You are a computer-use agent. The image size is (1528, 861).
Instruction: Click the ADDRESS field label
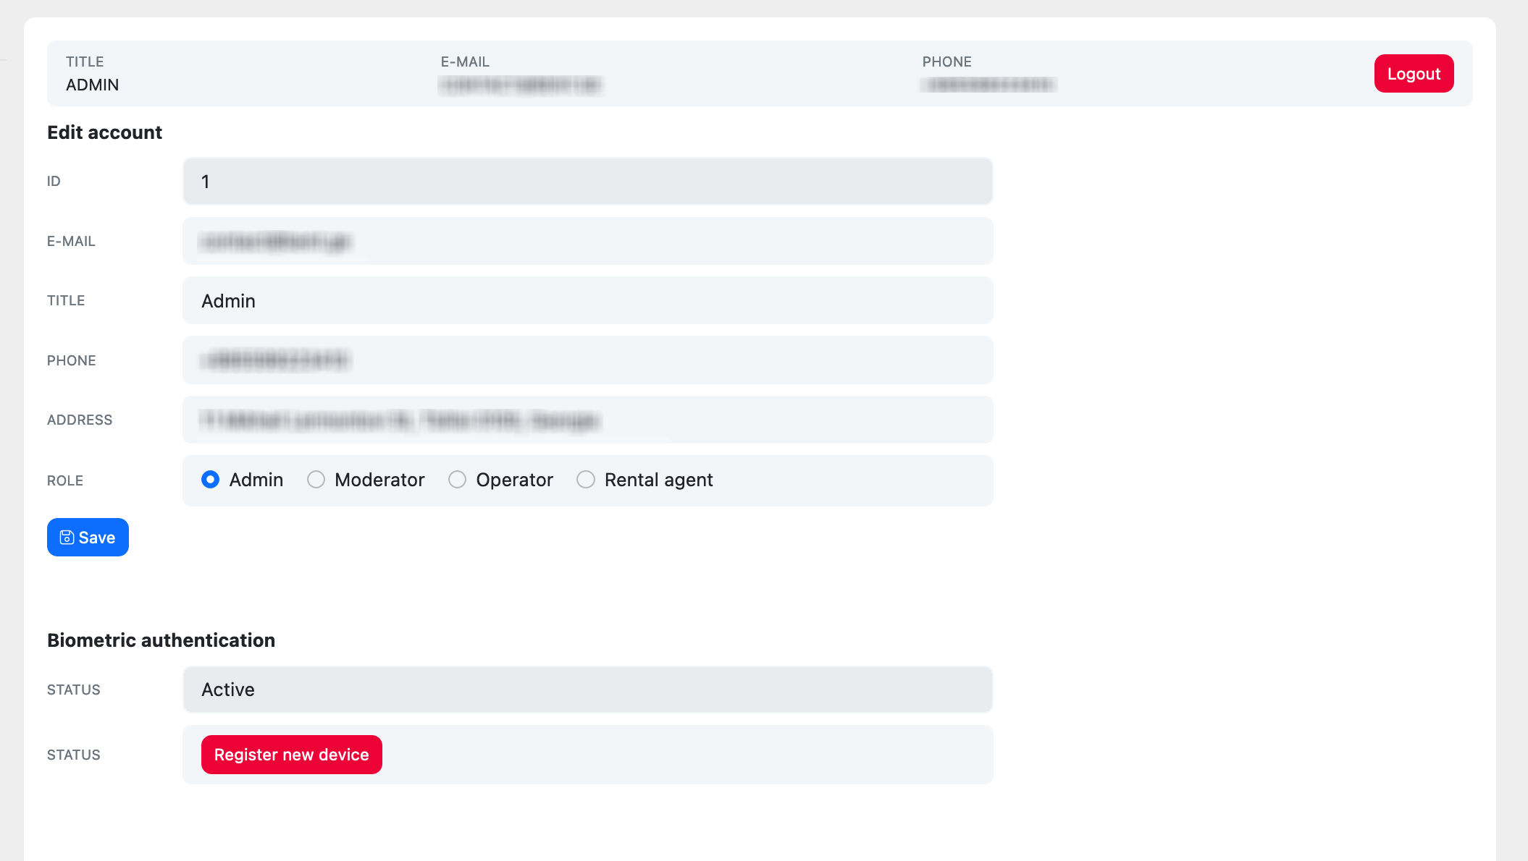point(80,420)
